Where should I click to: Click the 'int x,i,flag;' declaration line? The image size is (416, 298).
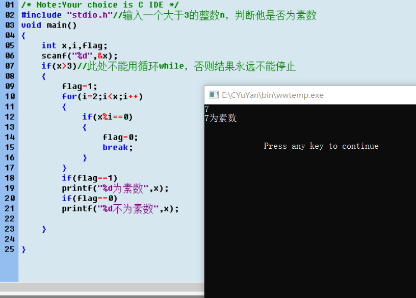[x=74, y=46]
